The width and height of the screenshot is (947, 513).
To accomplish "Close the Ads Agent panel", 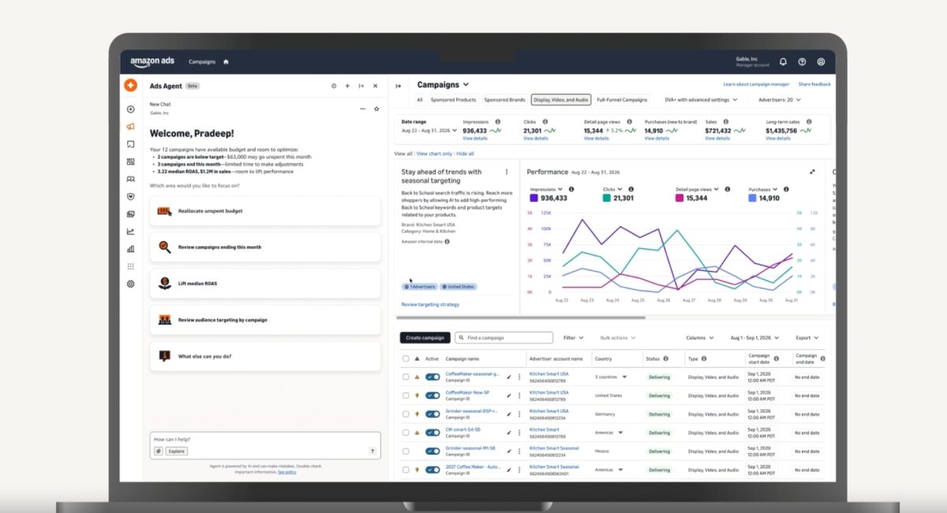I will point(376,86).
